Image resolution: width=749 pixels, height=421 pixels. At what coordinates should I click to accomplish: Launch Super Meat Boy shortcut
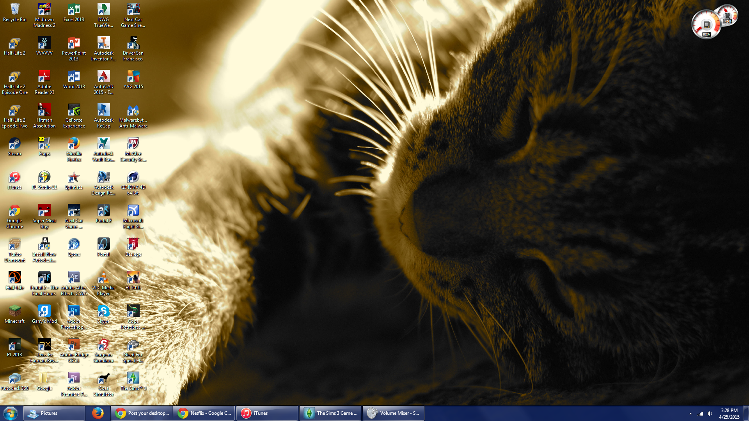click(x=44, y=217)
